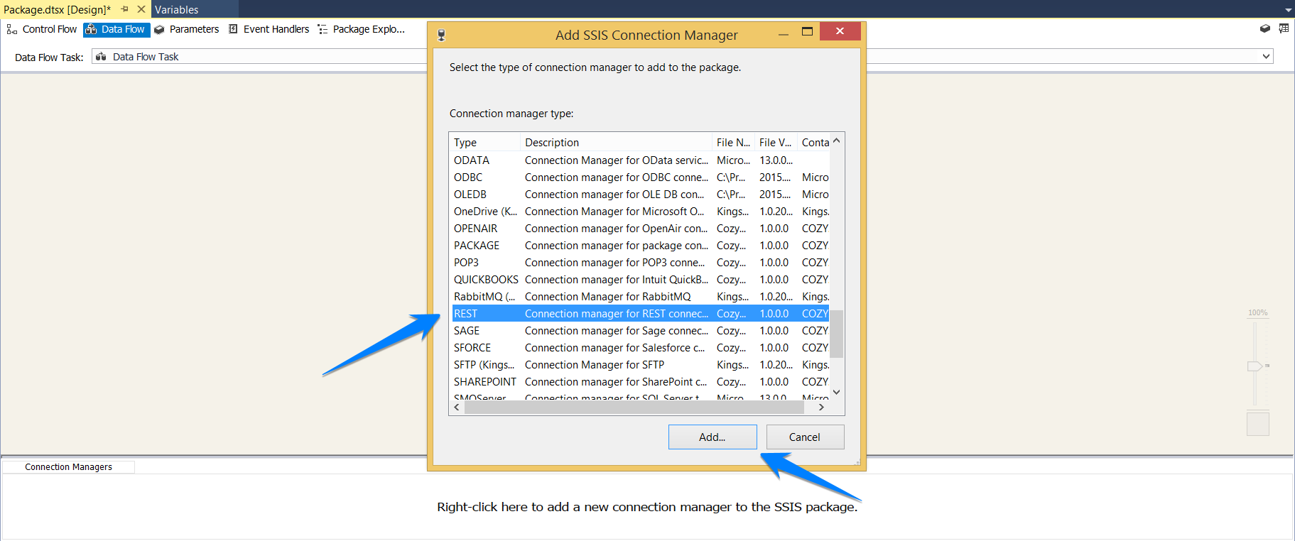Select the SFORCE connection type row

pos(641,348)
